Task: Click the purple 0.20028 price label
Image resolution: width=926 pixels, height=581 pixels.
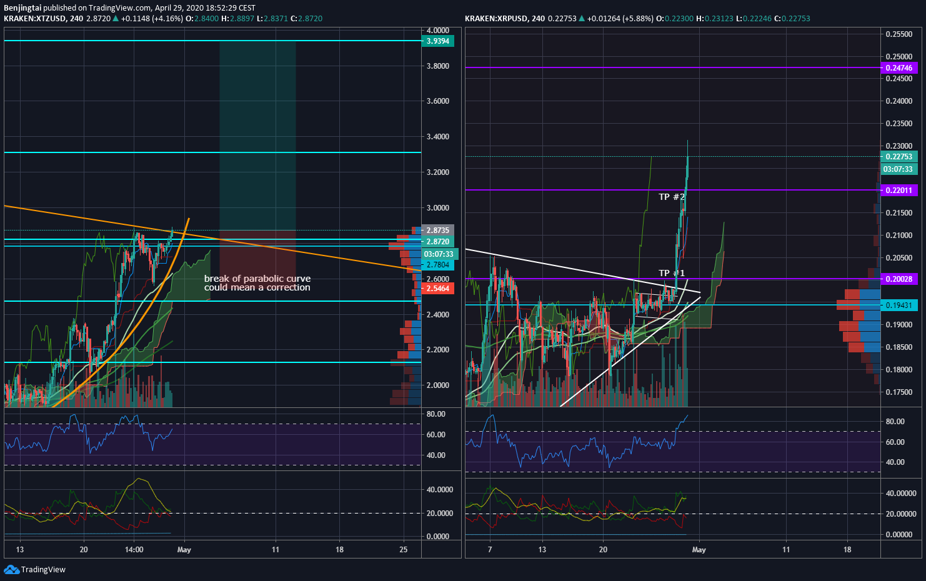Action: point(899,279)
